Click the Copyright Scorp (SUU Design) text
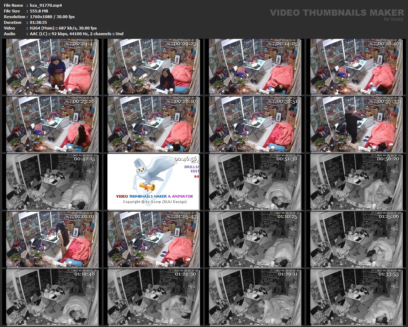 click(x=154, y=202)
